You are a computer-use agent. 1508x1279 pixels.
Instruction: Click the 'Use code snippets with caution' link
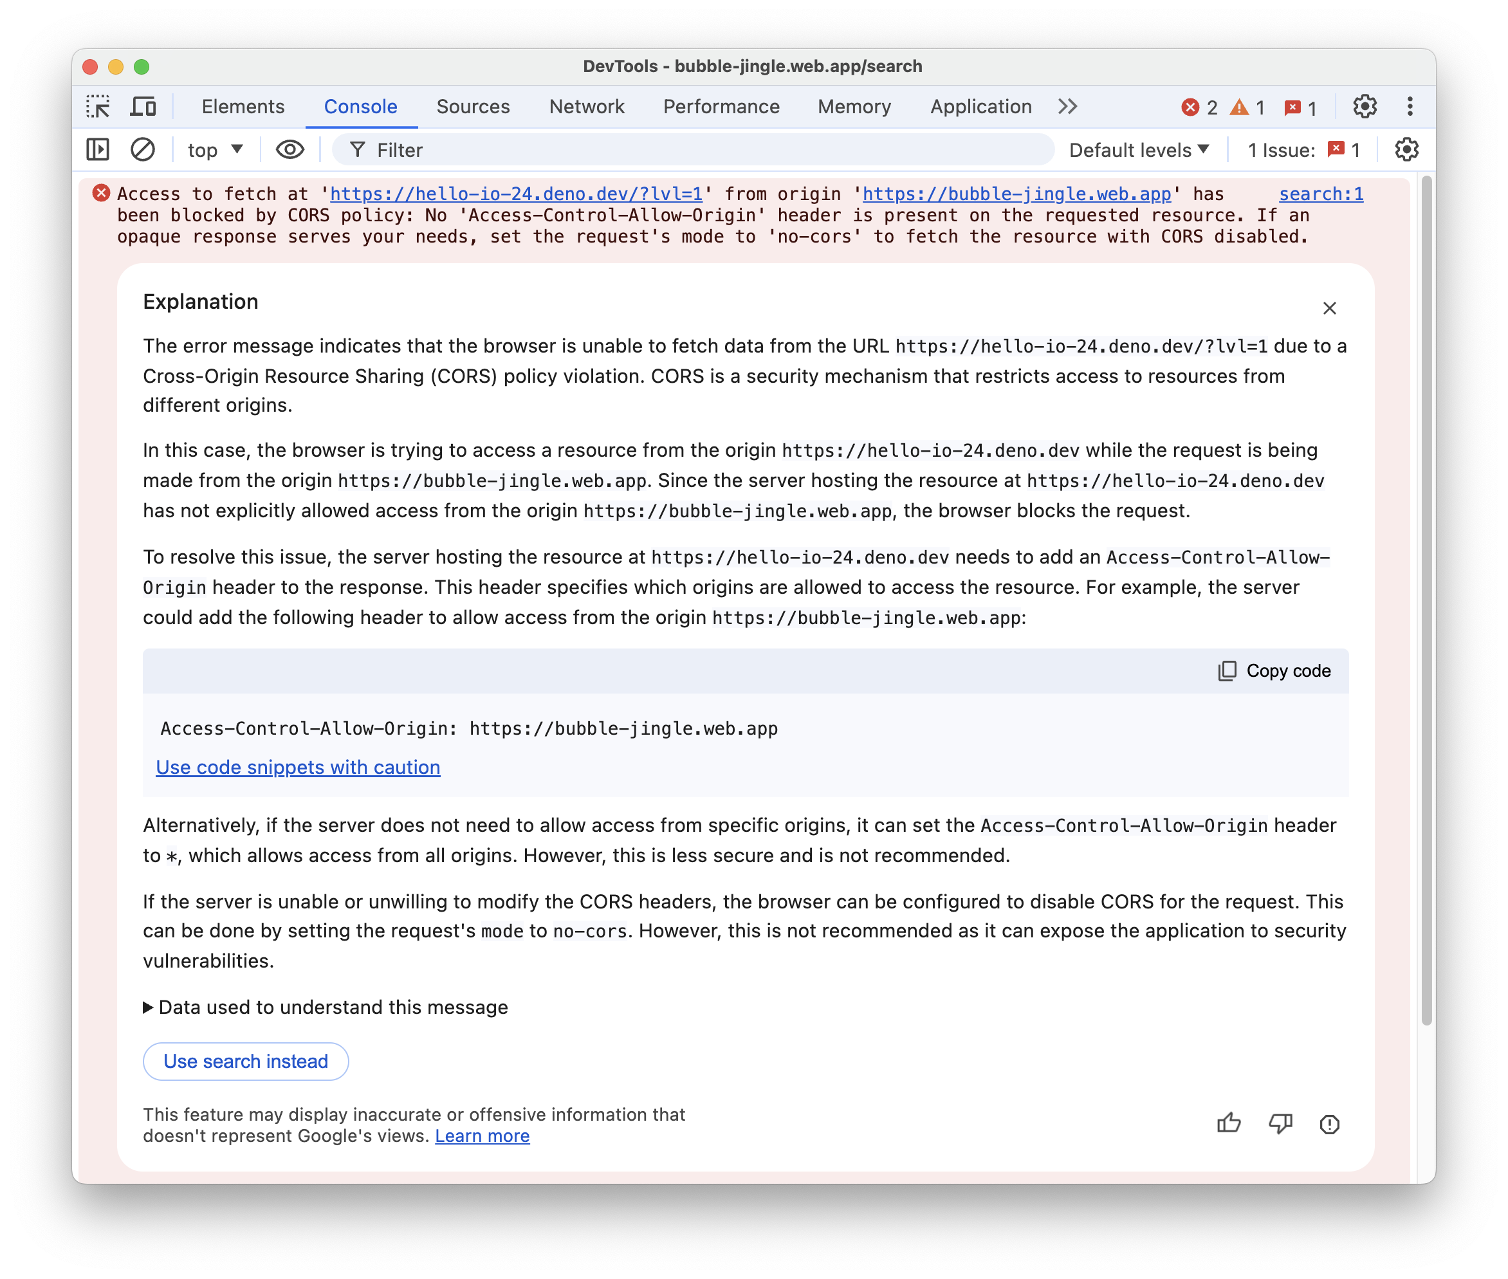point(297,766)
